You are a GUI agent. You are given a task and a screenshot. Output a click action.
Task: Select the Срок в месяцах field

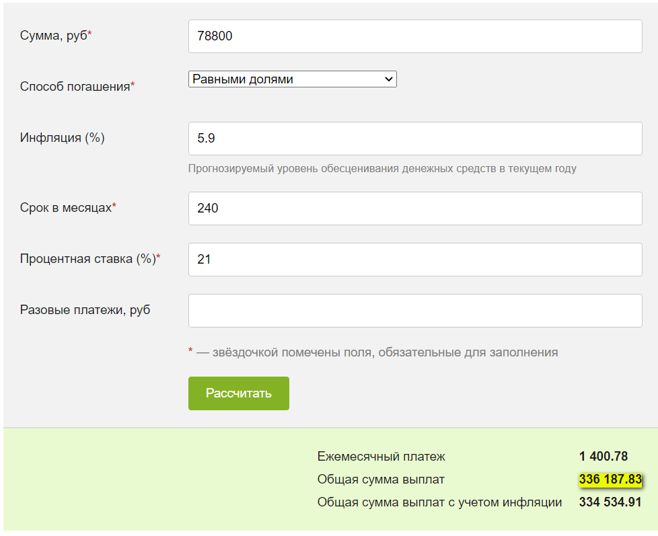[x=415, y=208]
